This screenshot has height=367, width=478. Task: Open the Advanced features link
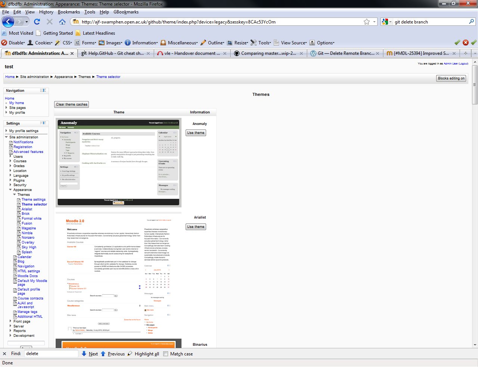click(x=28, y=152)
